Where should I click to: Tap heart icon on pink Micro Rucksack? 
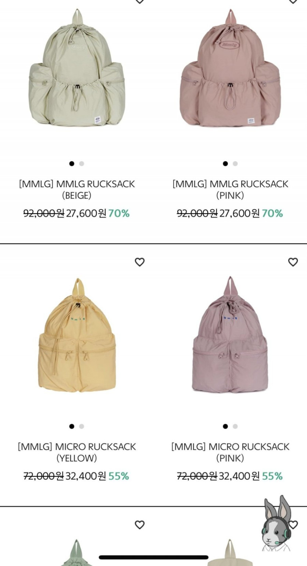click(x=293, y=262)
